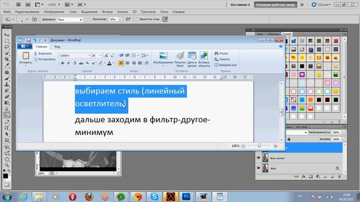This screenshot has width=360, height=202.
Task: Delete layer with trash icon
Action: (339, 177)
